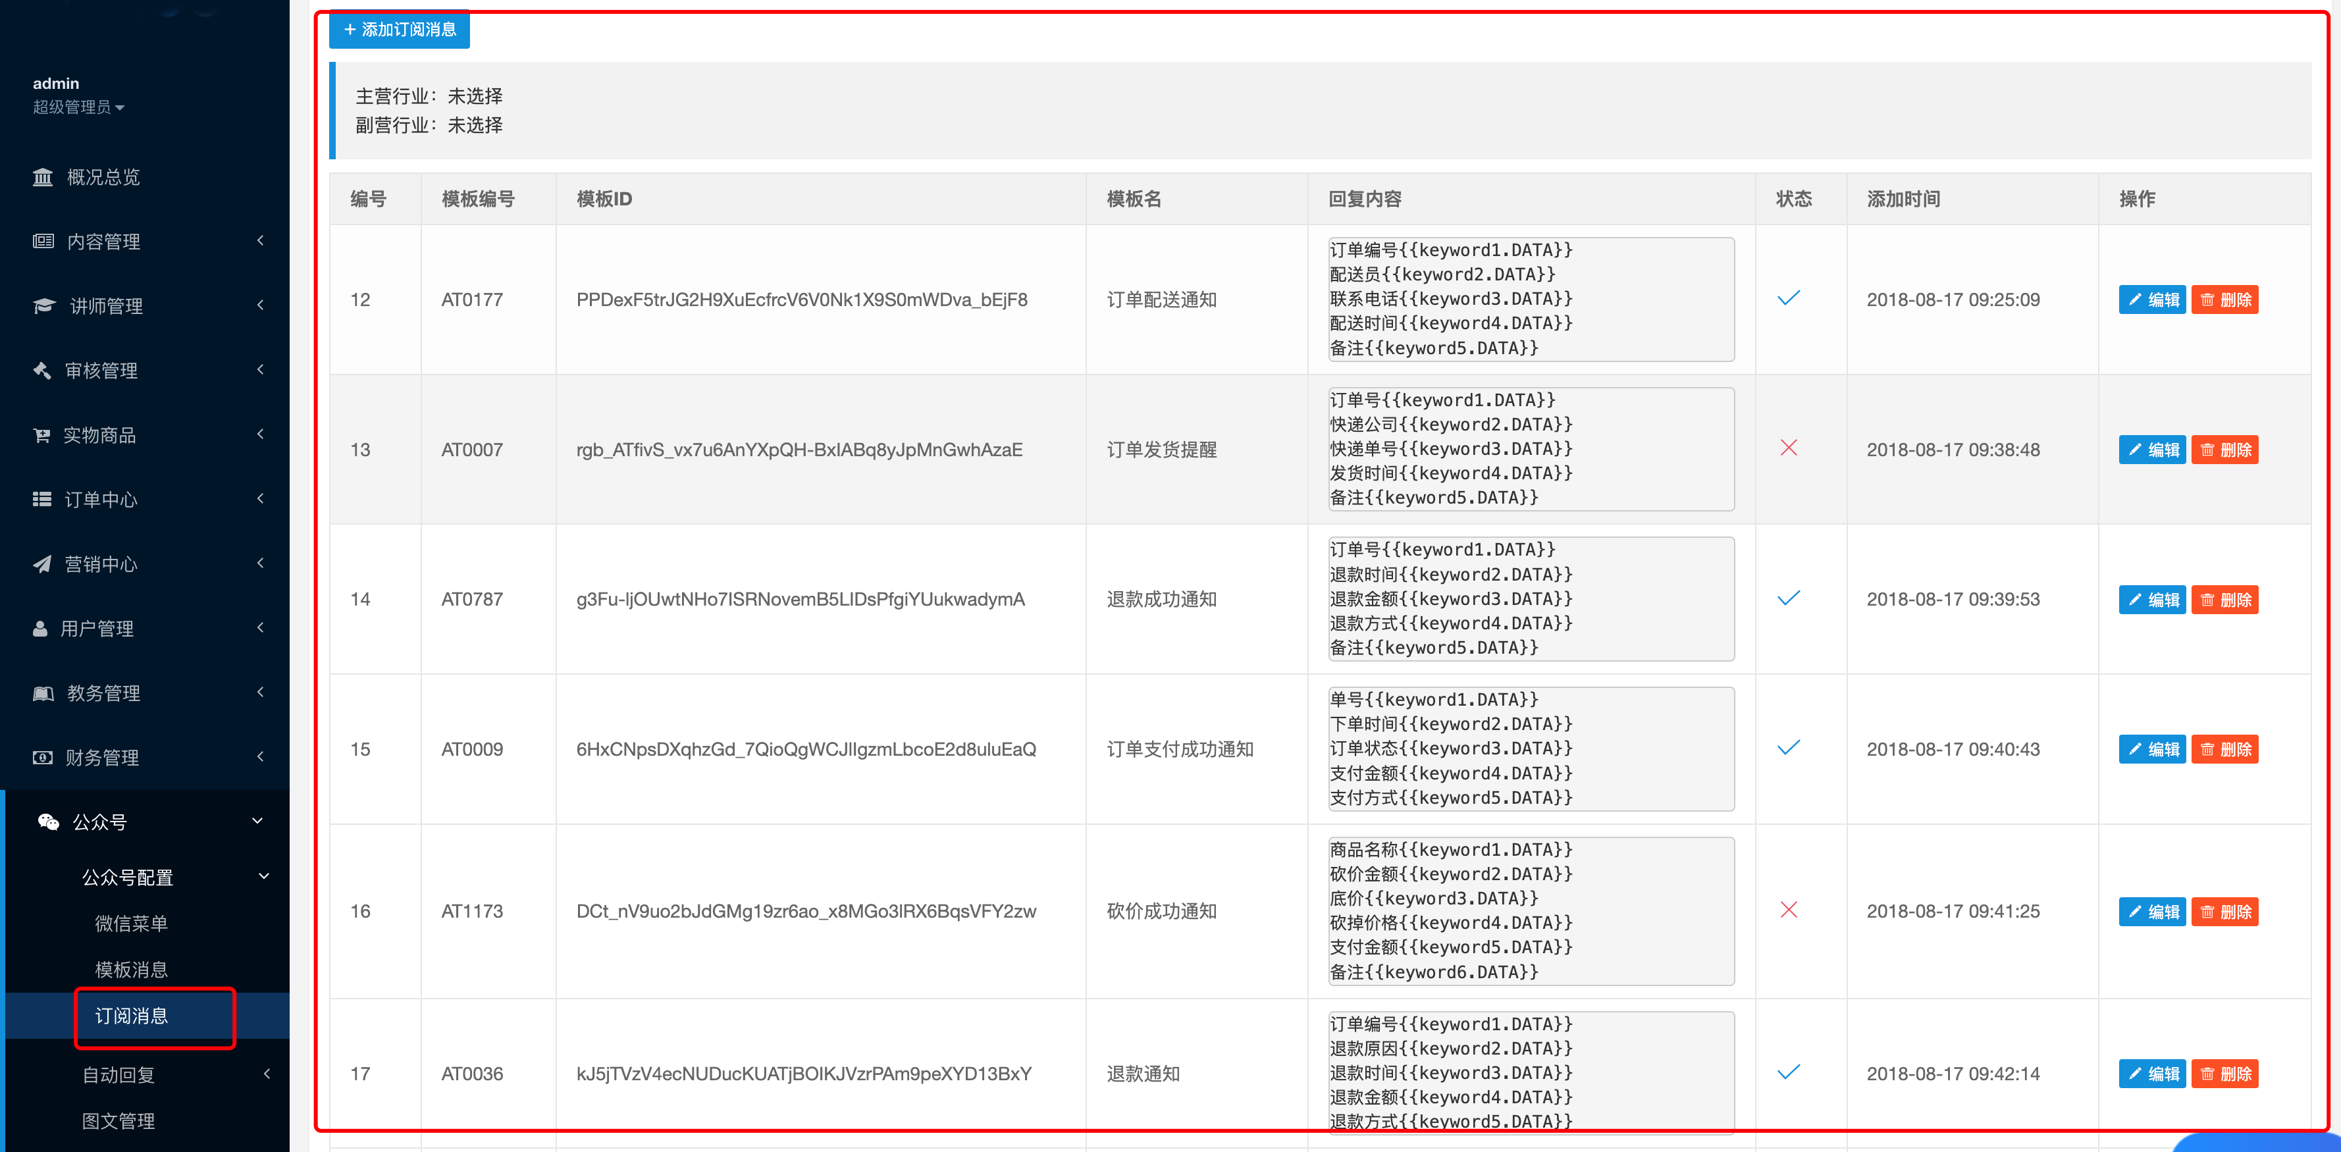Collapse the 公众号配置 submenu chevron
This screenshot has width=2341, height=1152.
265,876
